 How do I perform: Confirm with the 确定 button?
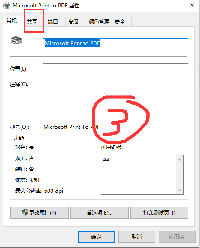point(96,236)
